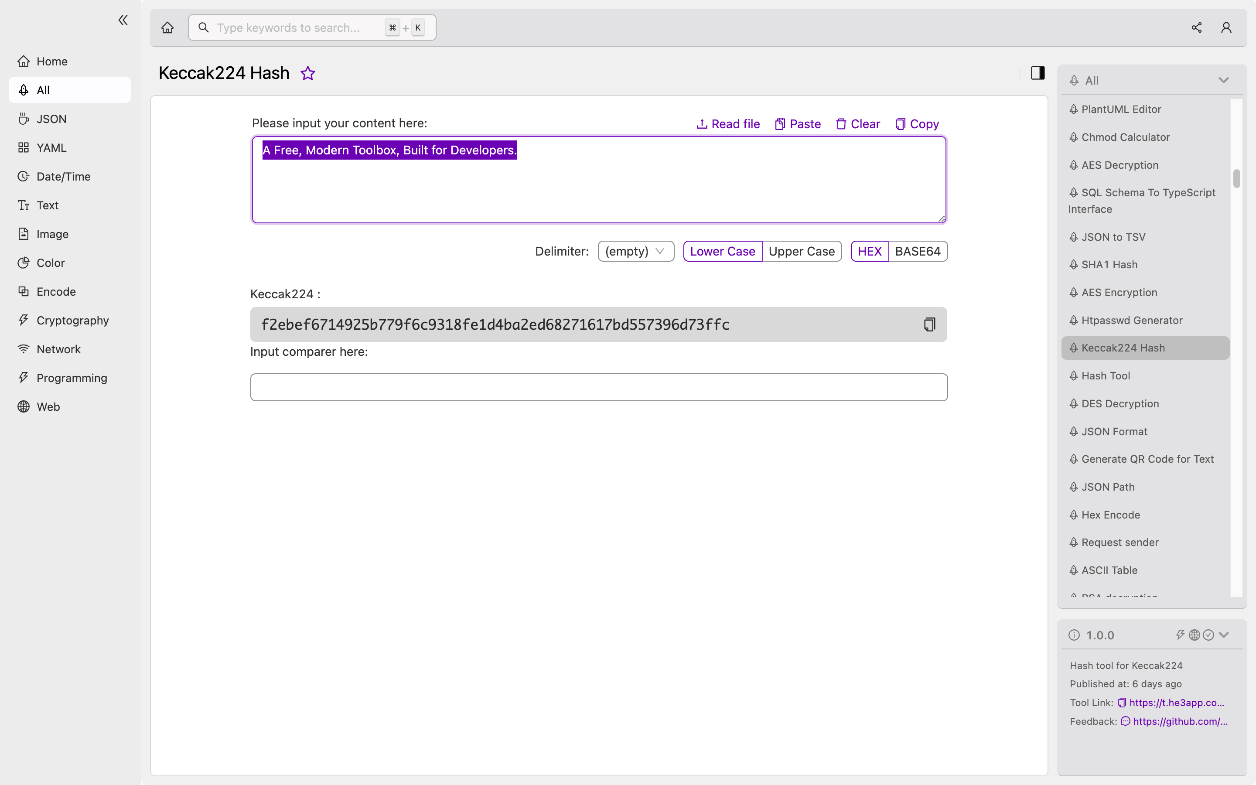
Task: Click the Paste button to insert content
Action: pos(797,124)
